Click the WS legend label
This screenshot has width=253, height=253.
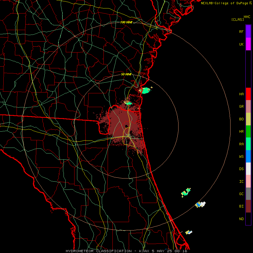241,157
